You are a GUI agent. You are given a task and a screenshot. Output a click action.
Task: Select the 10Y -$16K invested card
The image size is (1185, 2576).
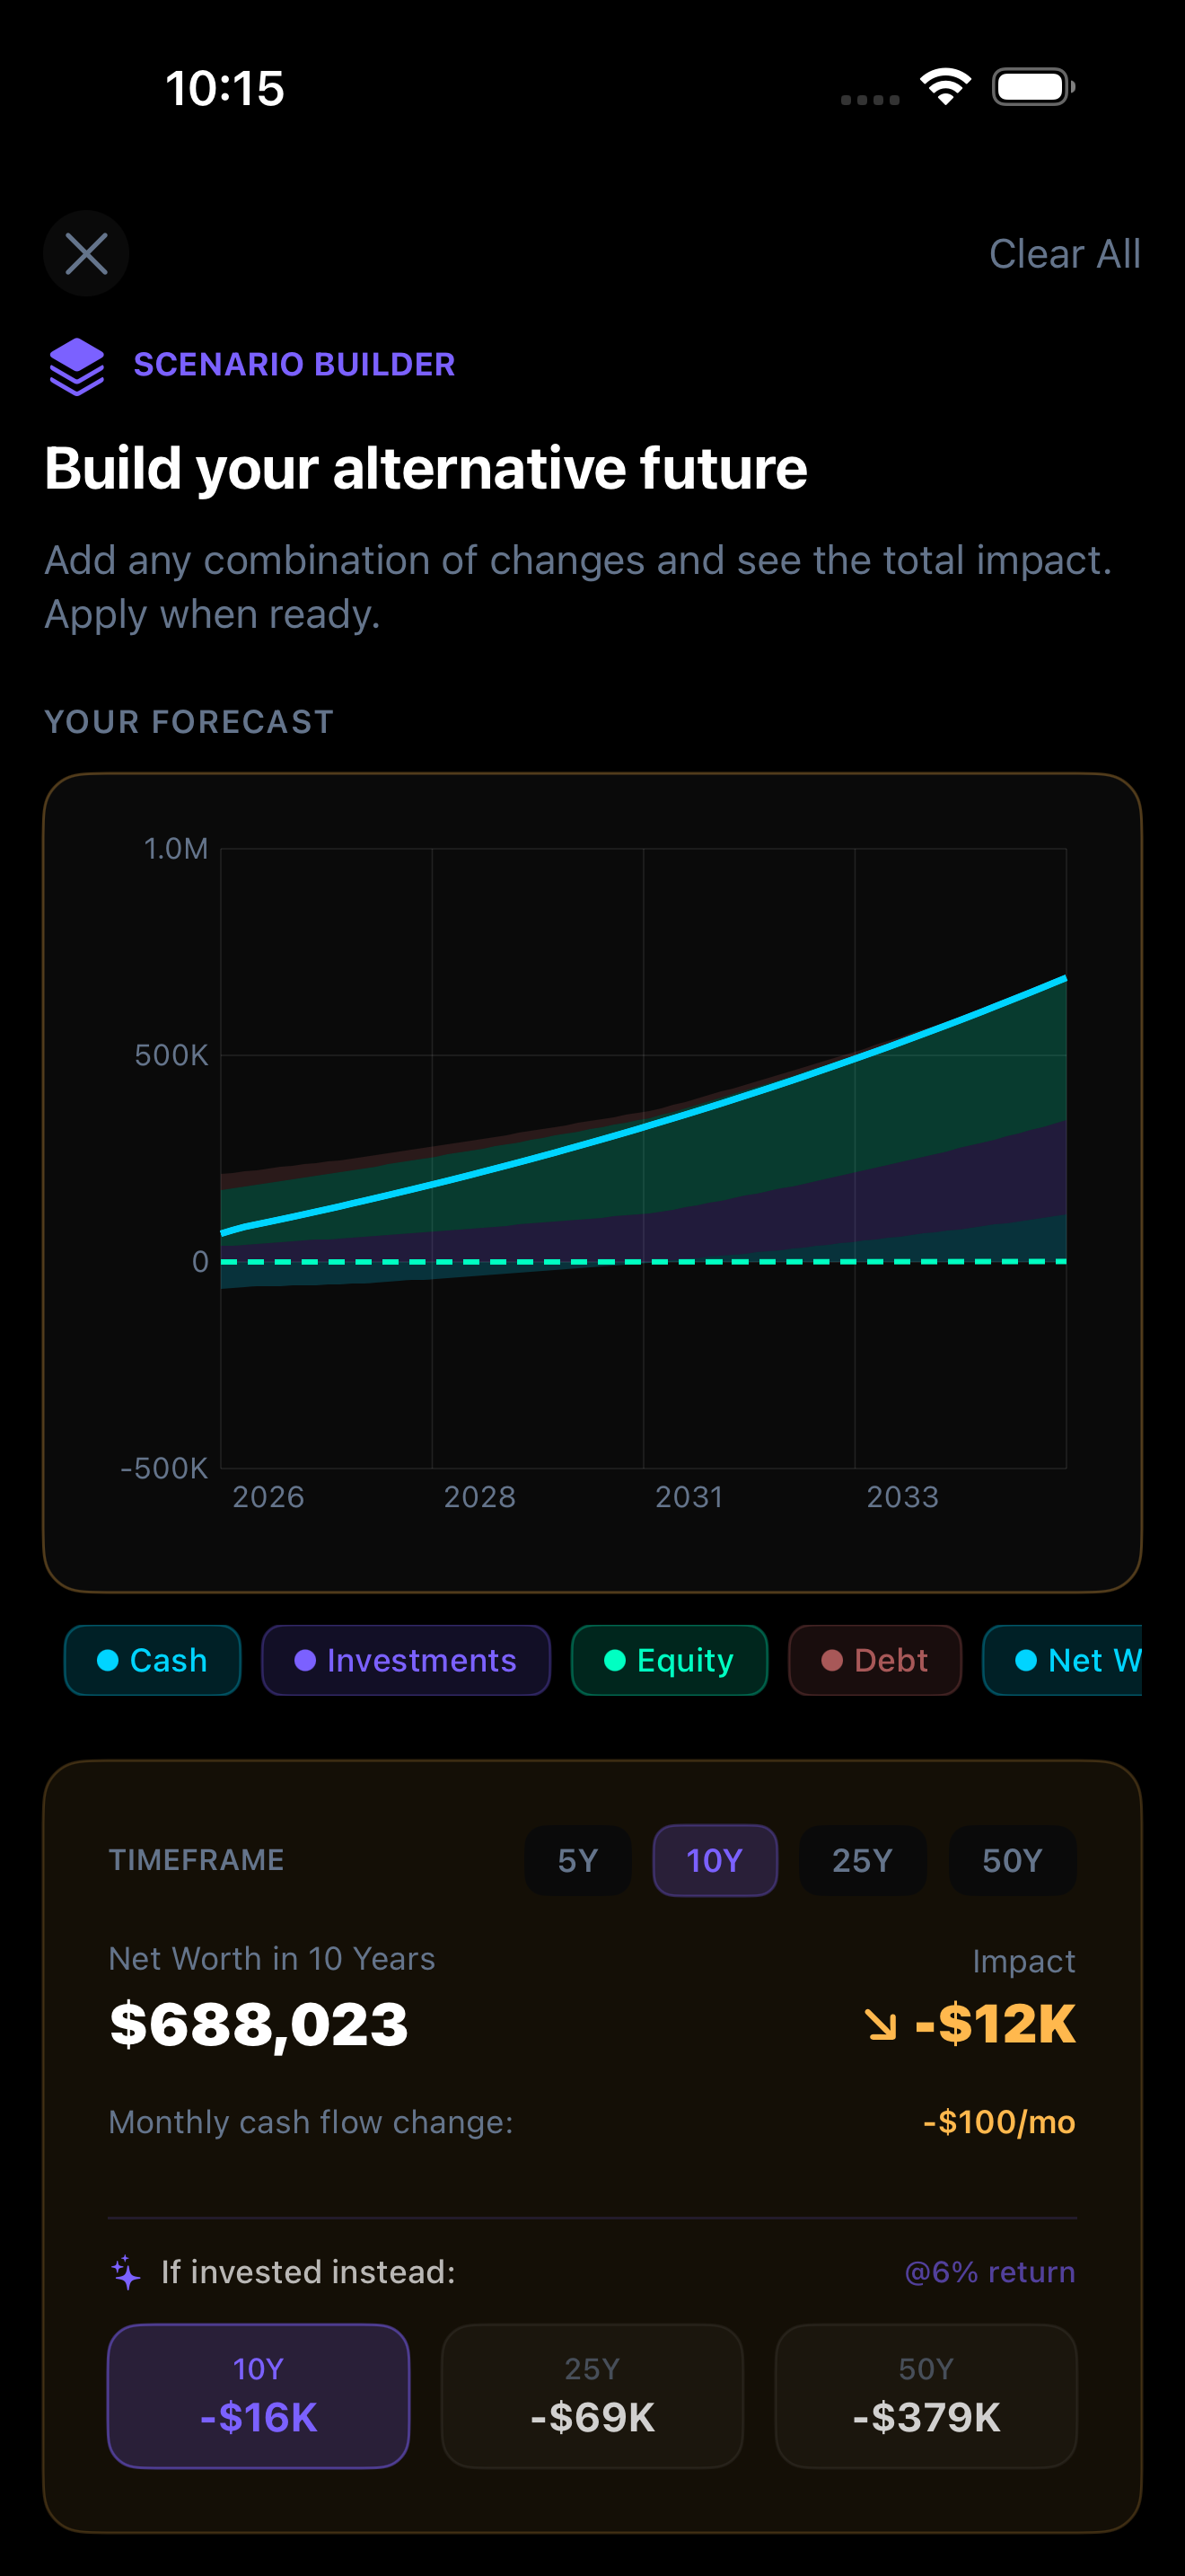259,2396
